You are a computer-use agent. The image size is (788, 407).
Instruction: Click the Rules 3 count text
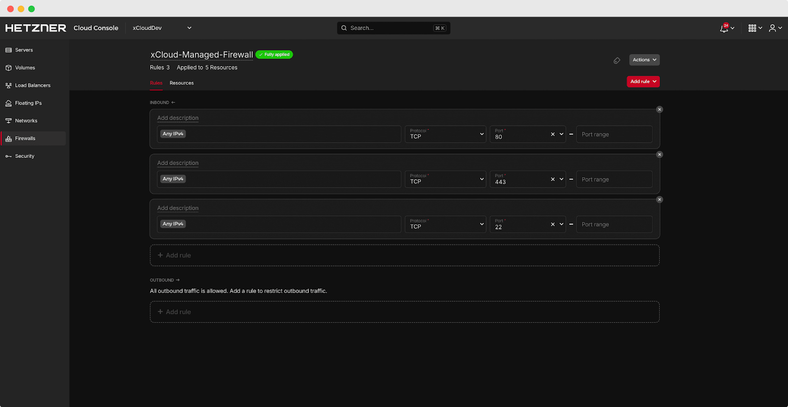coord(160,67)
